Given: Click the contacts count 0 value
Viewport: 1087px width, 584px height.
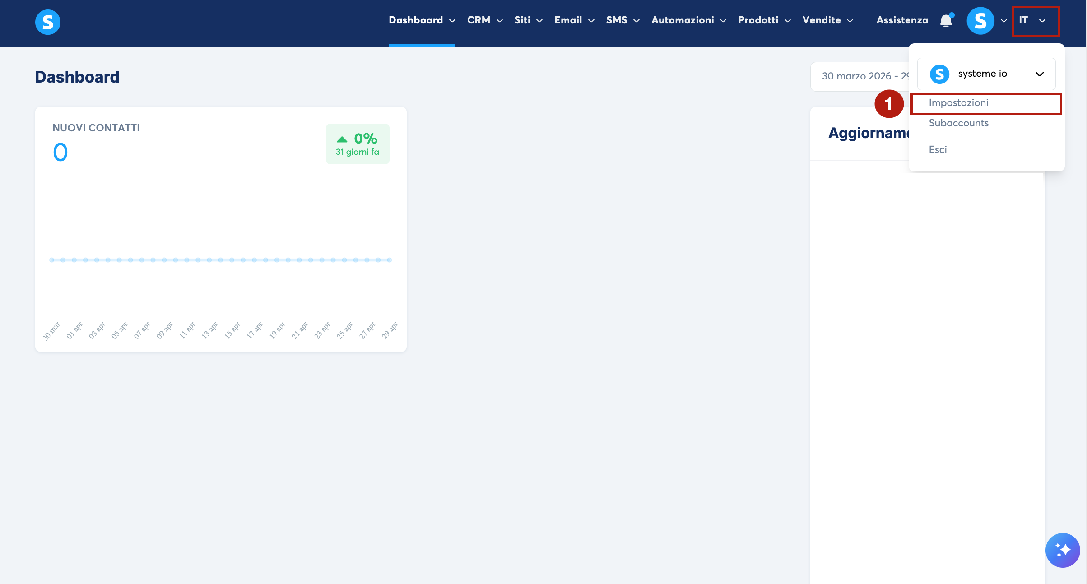Looking at the screenshot, I should click(60, 152).
